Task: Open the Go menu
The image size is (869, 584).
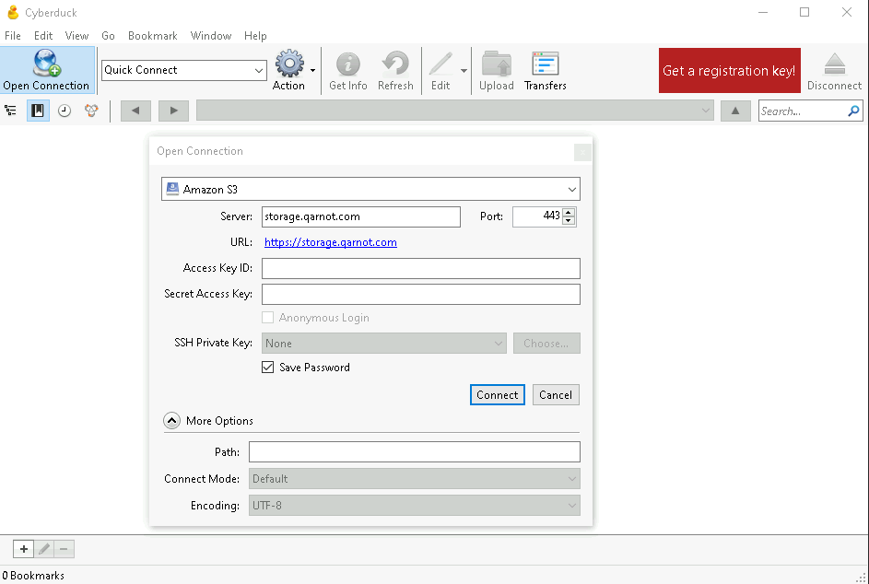Action: 108,35
